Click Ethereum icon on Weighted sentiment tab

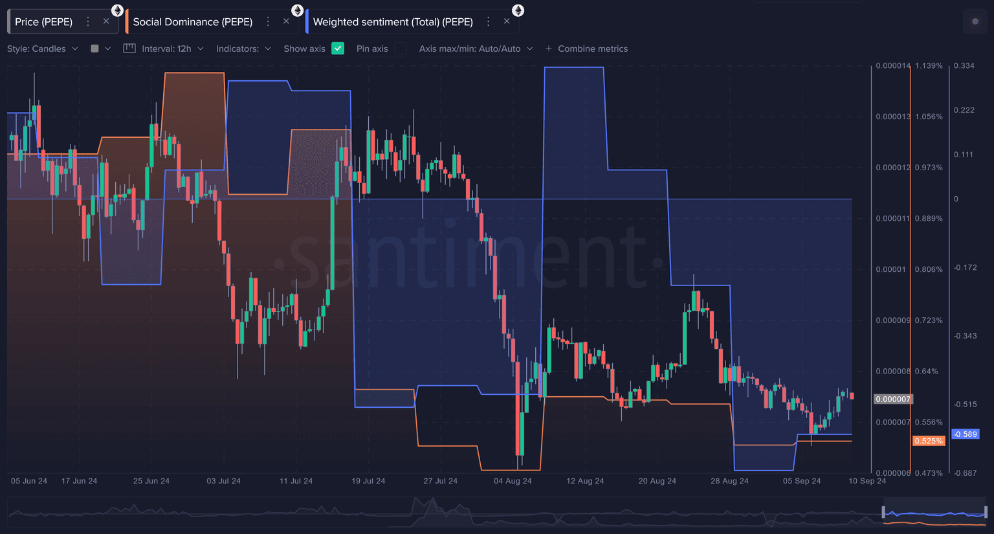518,10
